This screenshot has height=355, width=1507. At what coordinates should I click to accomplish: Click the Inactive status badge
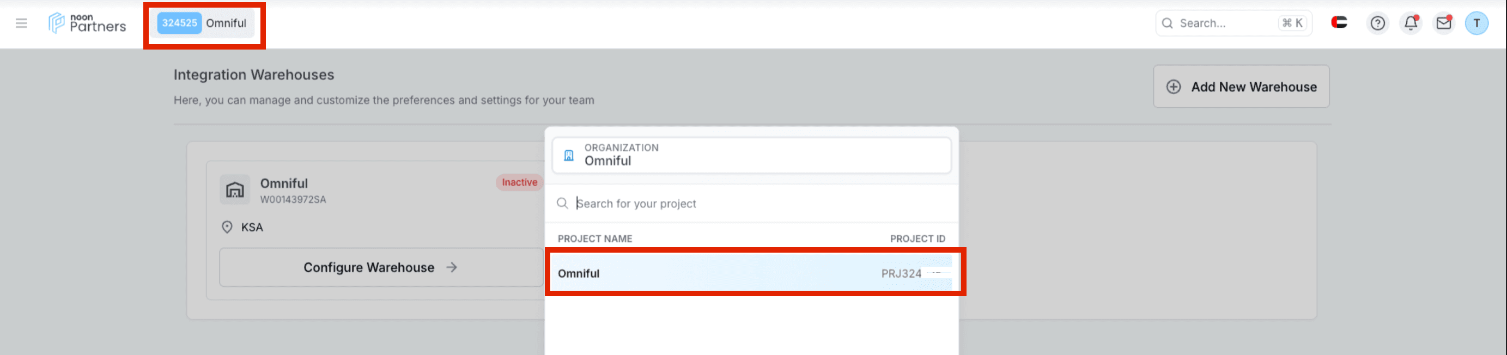(519, 182)
